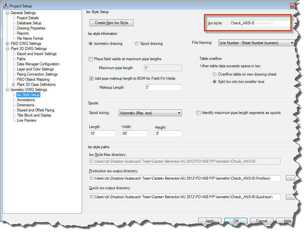Open the Spool sizing dropdown
The width and height of the screenshot is (308, 235).
(x=150, y=113)
